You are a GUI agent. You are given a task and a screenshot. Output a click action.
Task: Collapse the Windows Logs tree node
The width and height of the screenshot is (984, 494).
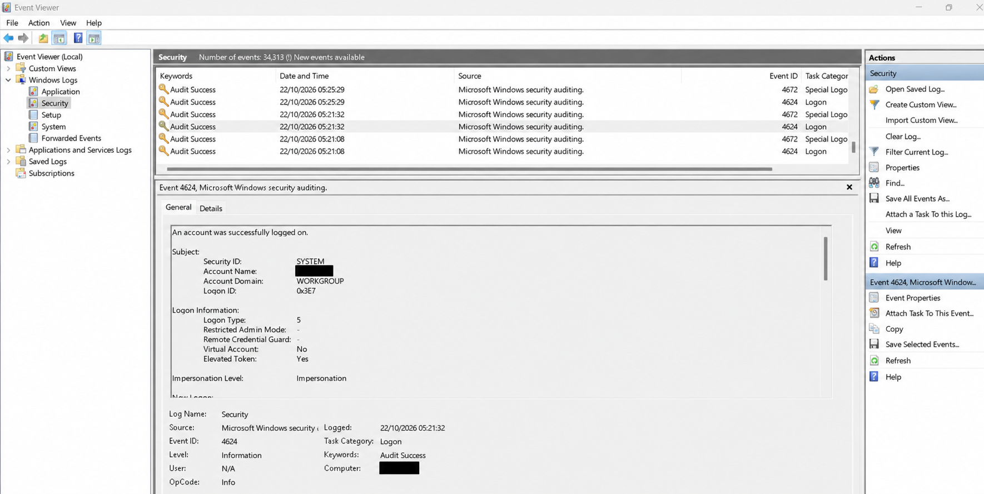(x=8, y=80)
